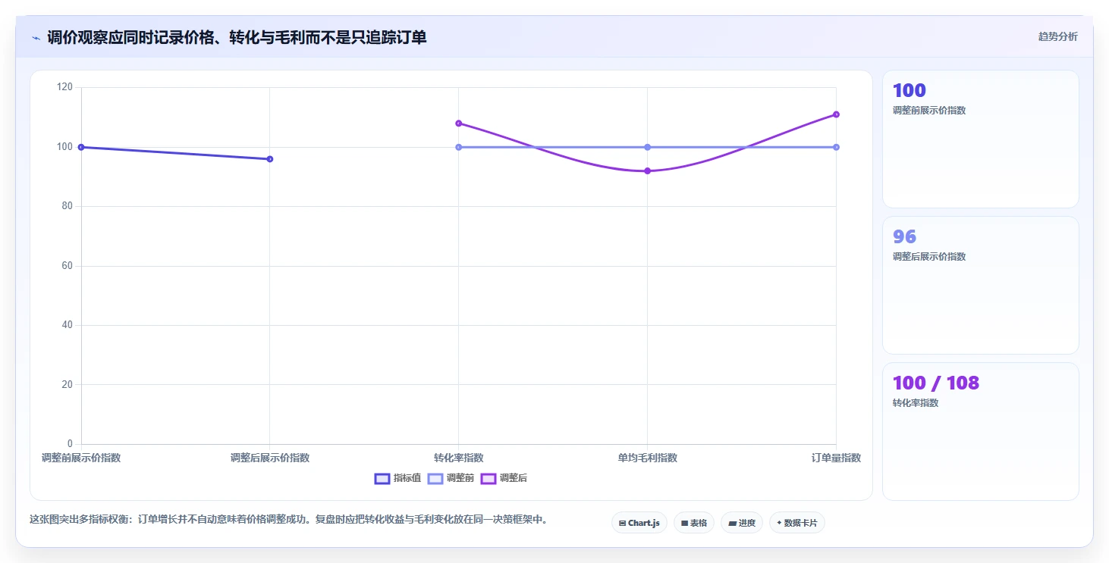Screen dimensions: 1109x563
Task: Select the 表格 tag
Action: [694, 523]
